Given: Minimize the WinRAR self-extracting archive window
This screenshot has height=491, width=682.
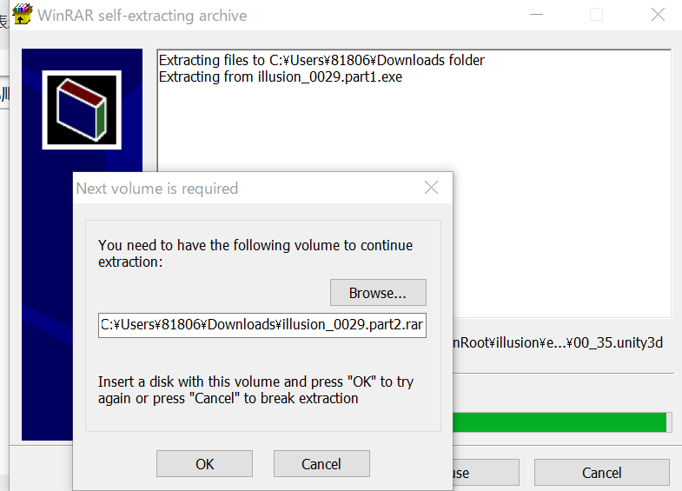Looking at the screenshot, I should point(536,15).
